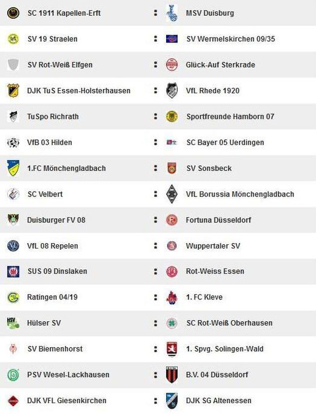Click the Sportfreunde Hamborn 07 name
Viewport: 316px width, 414px height.
click(230, 117)
